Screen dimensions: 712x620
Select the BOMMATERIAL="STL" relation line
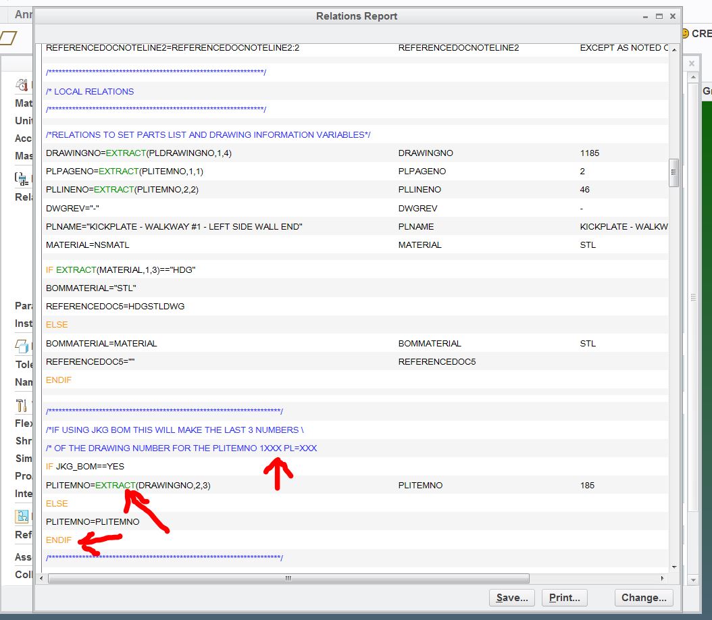91,288
